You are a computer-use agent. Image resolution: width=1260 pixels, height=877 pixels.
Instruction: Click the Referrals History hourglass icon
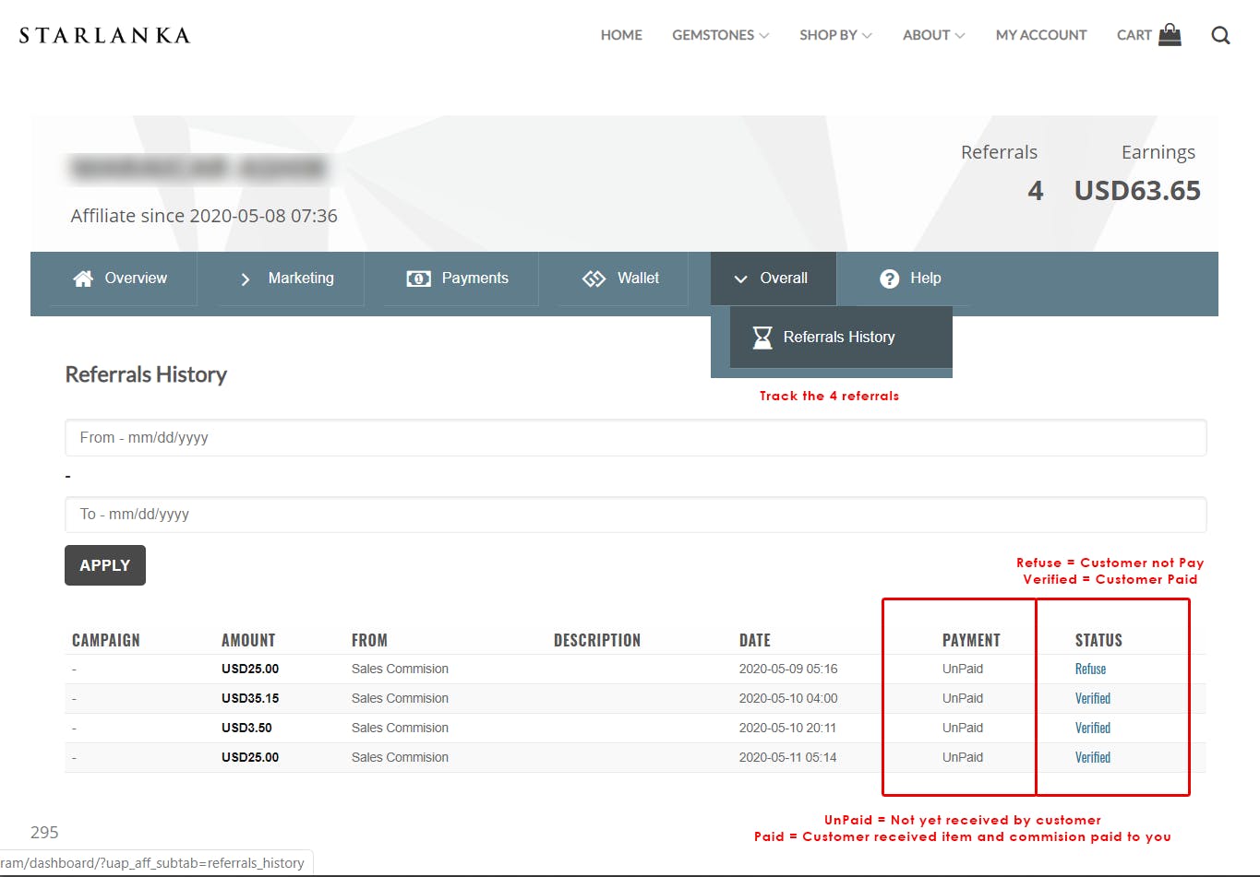pos(762,338)
